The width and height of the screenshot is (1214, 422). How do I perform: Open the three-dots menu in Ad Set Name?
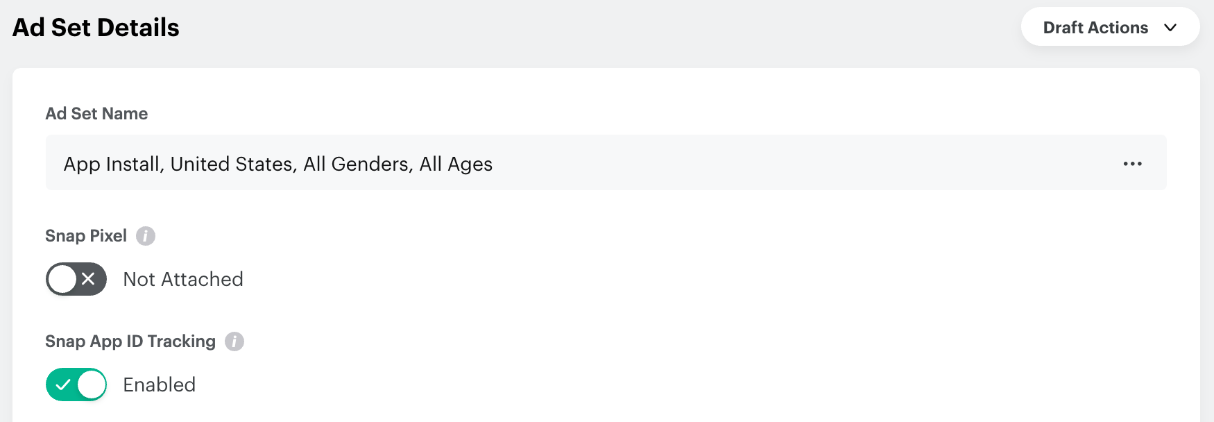tap(1132, 164)
